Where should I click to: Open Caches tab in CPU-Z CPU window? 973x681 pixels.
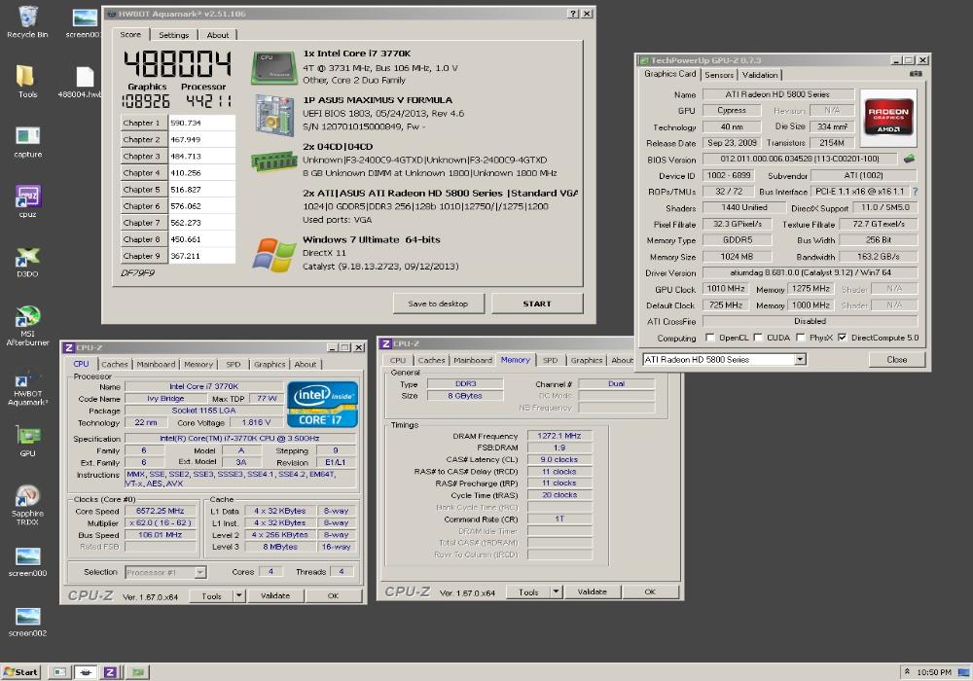tap(114, 365)
